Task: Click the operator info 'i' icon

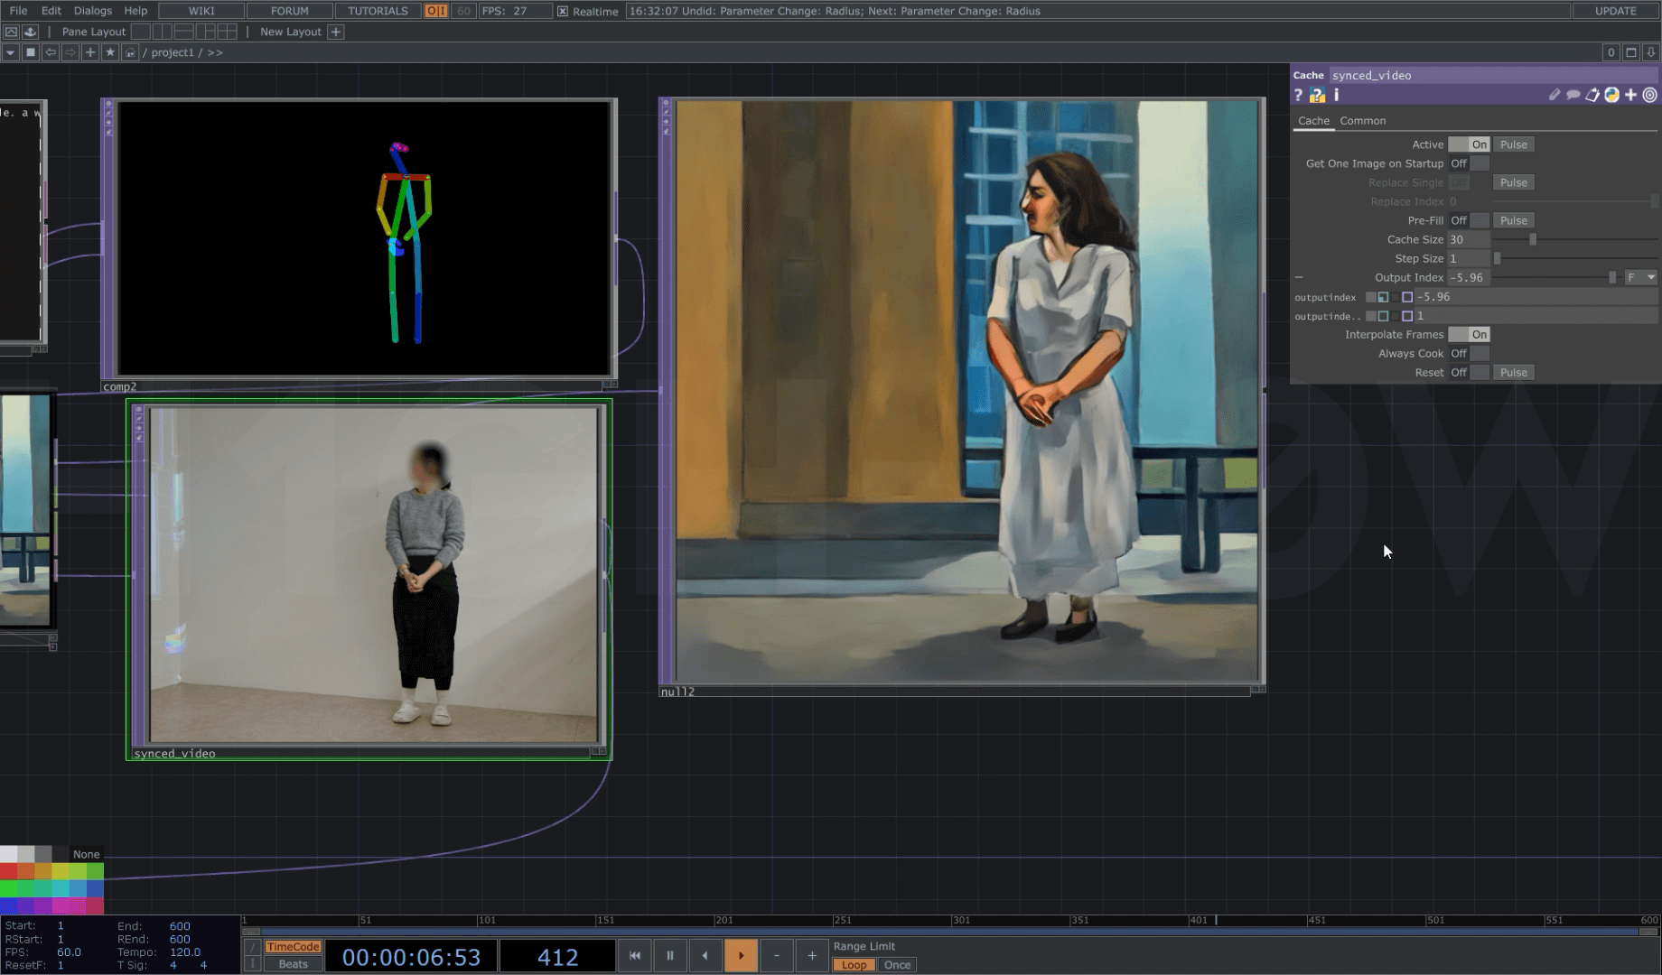Action: pyautogui.click(x=1336, y=95)
